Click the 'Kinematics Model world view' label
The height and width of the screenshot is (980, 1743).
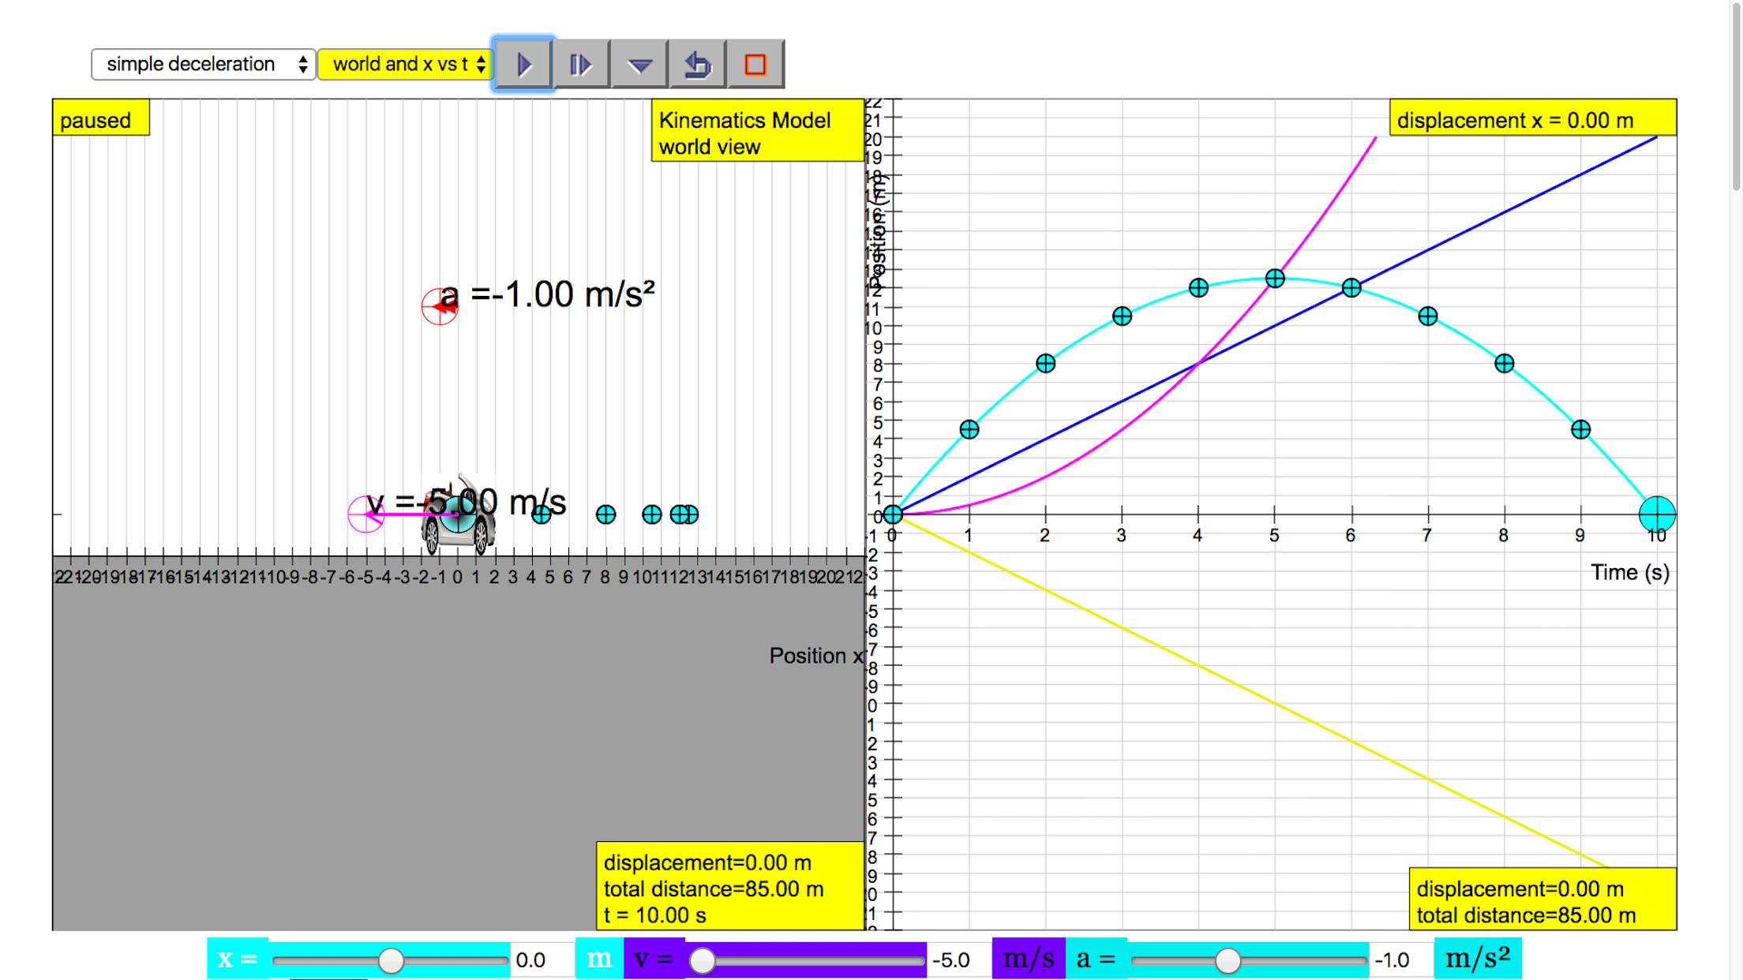[x=756, y=131]
